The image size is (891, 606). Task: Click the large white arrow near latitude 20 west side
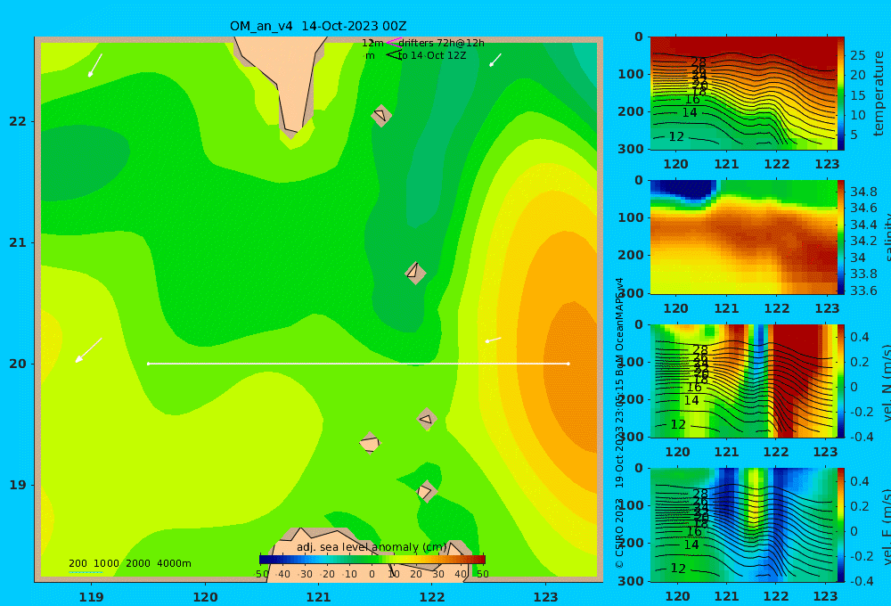[x=88, y=350]
